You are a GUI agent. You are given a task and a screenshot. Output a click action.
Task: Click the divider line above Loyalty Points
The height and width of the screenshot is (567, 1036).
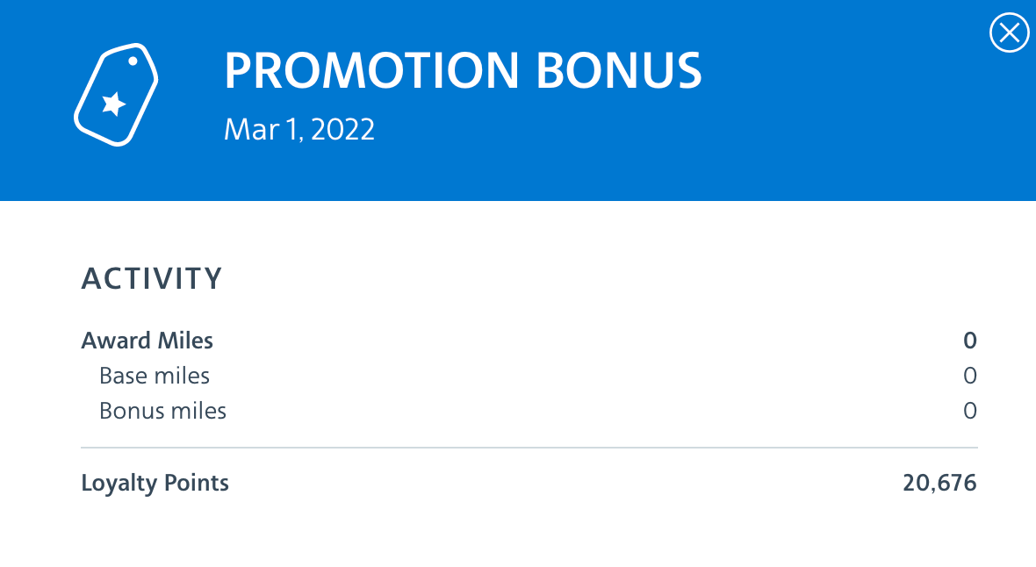click(529, 448)
